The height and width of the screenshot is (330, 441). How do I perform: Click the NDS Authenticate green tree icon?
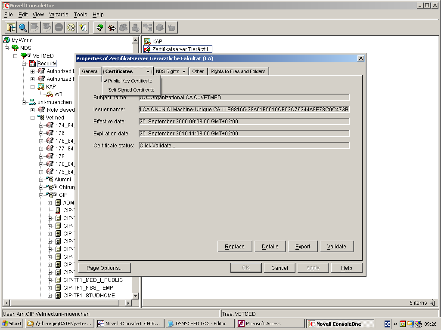point(99,27)
